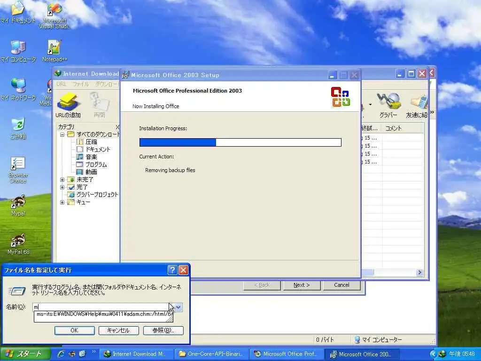Click OK in the Run dialog
This screenshot has width=481, height=361.
[x=75, y=330]
